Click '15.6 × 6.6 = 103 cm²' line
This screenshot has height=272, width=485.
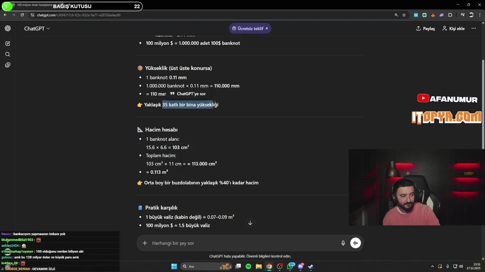click(x=167, y=147)
